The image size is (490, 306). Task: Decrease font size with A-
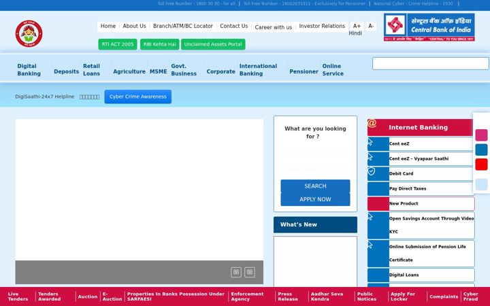pos(371,26)
